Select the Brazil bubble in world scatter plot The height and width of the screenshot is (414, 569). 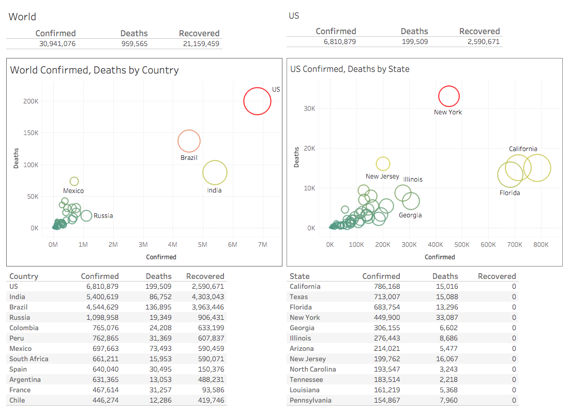point(189,141)
